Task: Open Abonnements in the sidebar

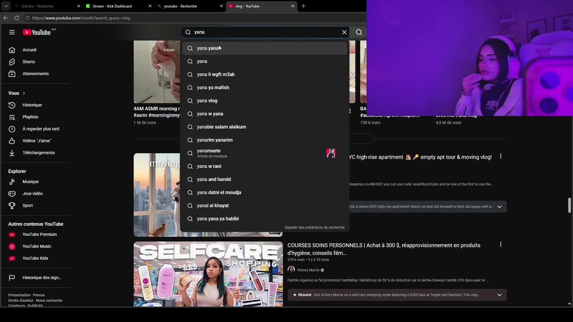Action: [36, 74]
